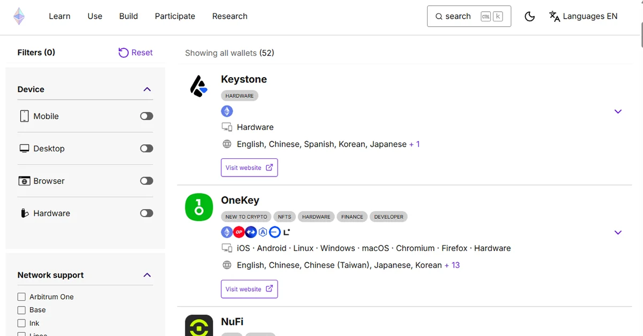
Task: Click the Ethereum logo home icon
Action: (x=19, y=16)
